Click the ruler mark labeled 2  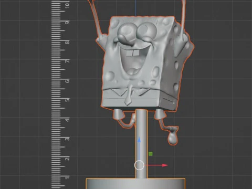click(67, 159)
